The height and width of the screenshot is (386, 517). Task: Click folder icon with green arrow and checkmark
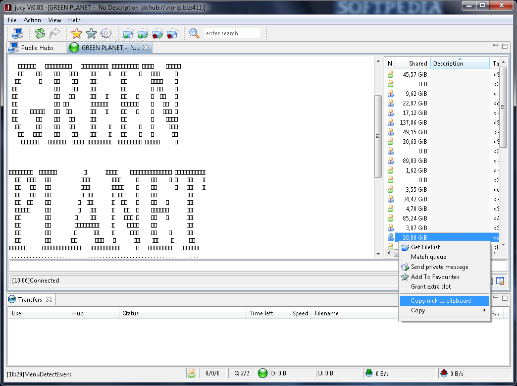pyautogui.click(x=143, y=34)
